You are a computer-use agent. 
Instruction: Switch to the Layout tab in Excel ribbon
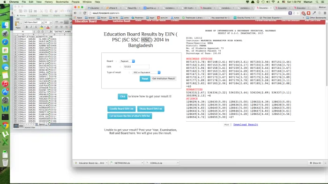pyautogui.click(x=33, y=15)
